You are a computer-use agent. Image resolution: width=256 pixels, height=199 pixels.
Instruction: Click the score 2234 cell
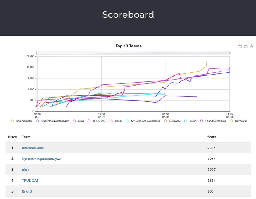click(212, 148)
